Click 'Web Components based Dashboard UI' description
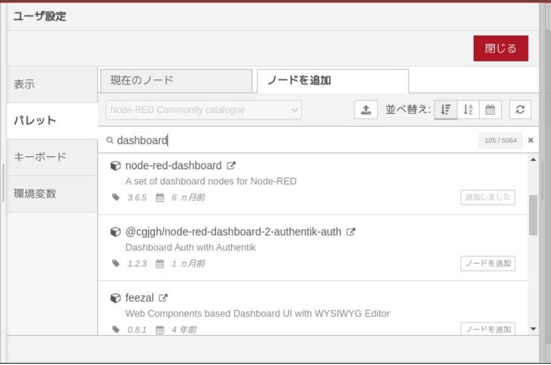 (258, 313)
